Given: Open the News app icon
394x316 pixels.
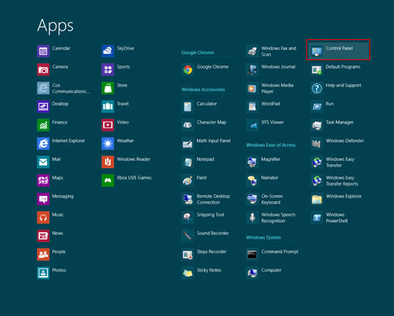Looking at the screenshot, I should [x=43, y=236].
